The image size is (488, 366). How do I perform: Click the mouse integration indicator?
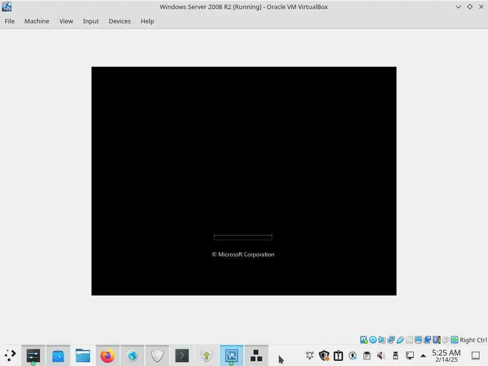[446, 339]
